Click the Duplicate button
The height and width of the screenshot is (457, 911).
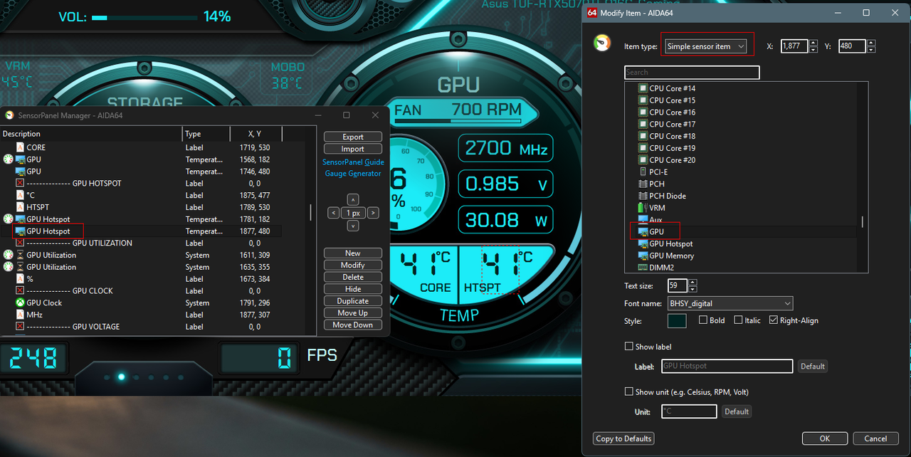click(353, 301)
